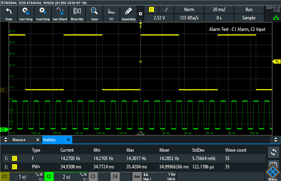Open toolbar settings gear
Viewport: 281px width, 181px height.
[141, 14]
